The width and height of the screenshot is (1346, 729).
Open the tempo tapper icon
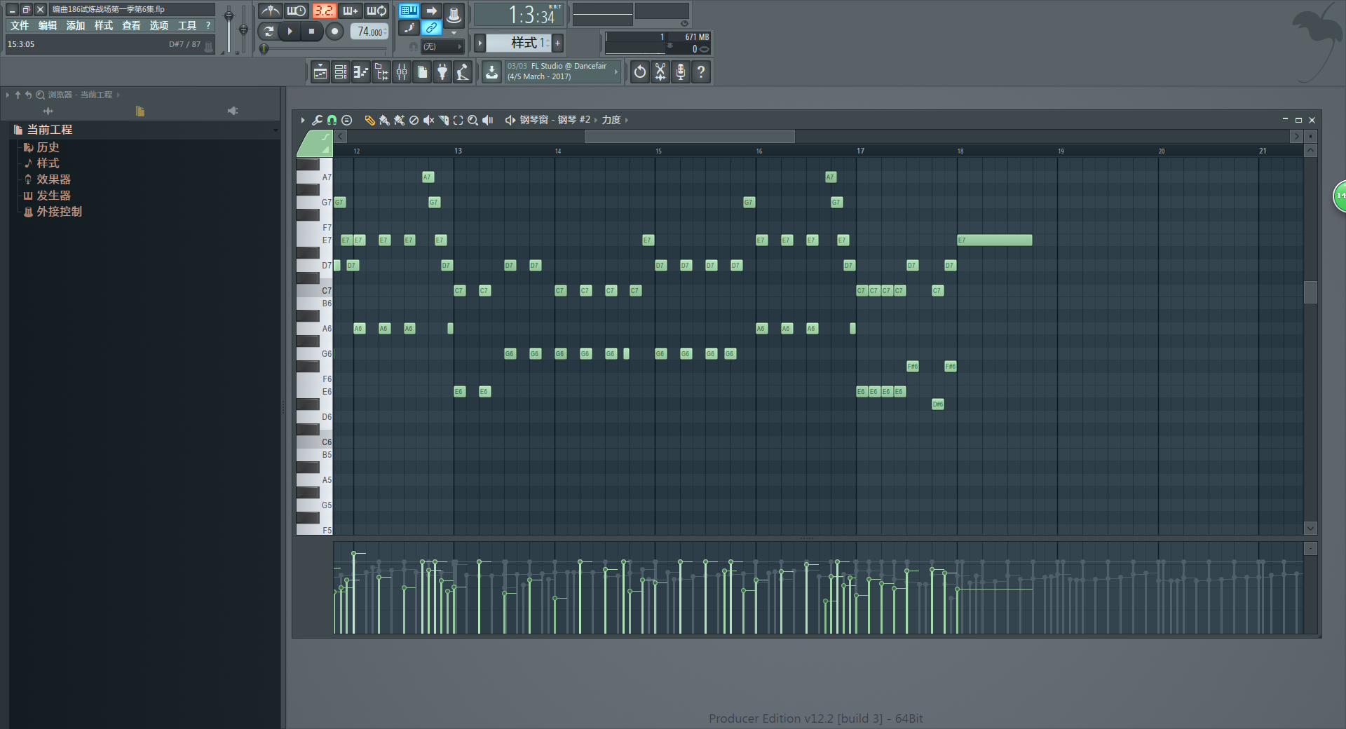coord(463,72)
